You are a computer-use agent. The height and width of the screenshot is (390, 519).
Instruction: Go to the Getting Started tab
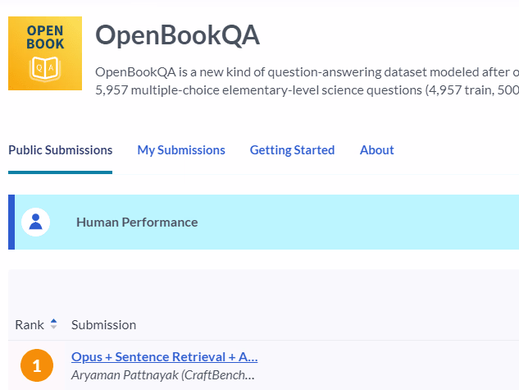tap(292, 150)
